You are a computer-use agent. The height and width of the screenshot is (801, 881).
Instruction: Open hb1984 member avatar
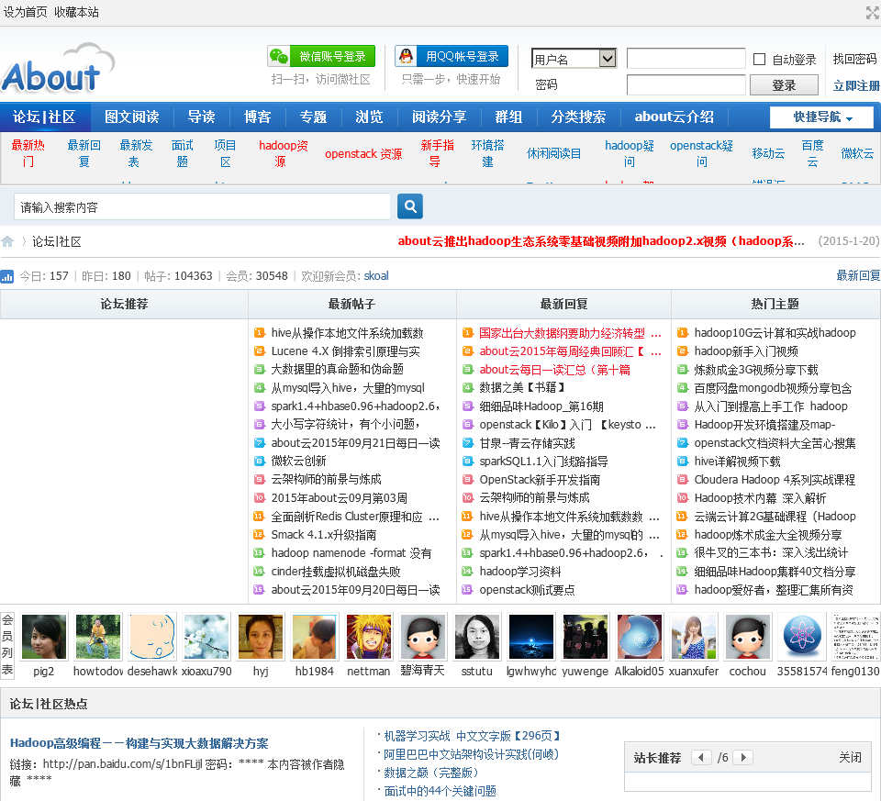click(x=314, y=637)
